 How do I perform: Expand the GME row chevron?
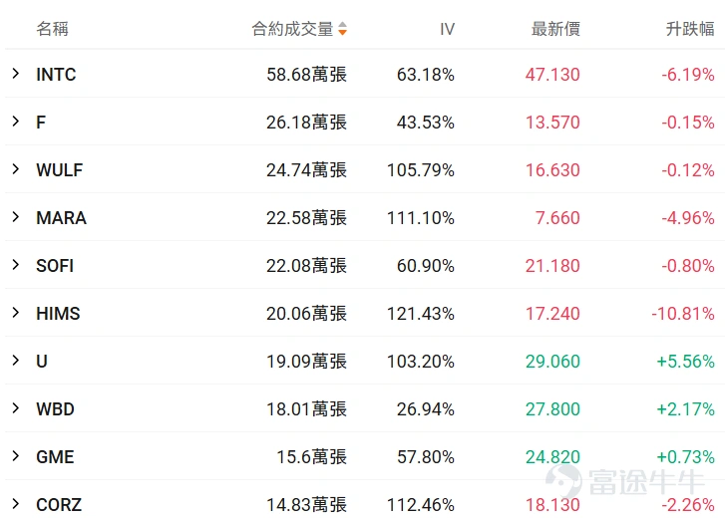pos(16,456)
